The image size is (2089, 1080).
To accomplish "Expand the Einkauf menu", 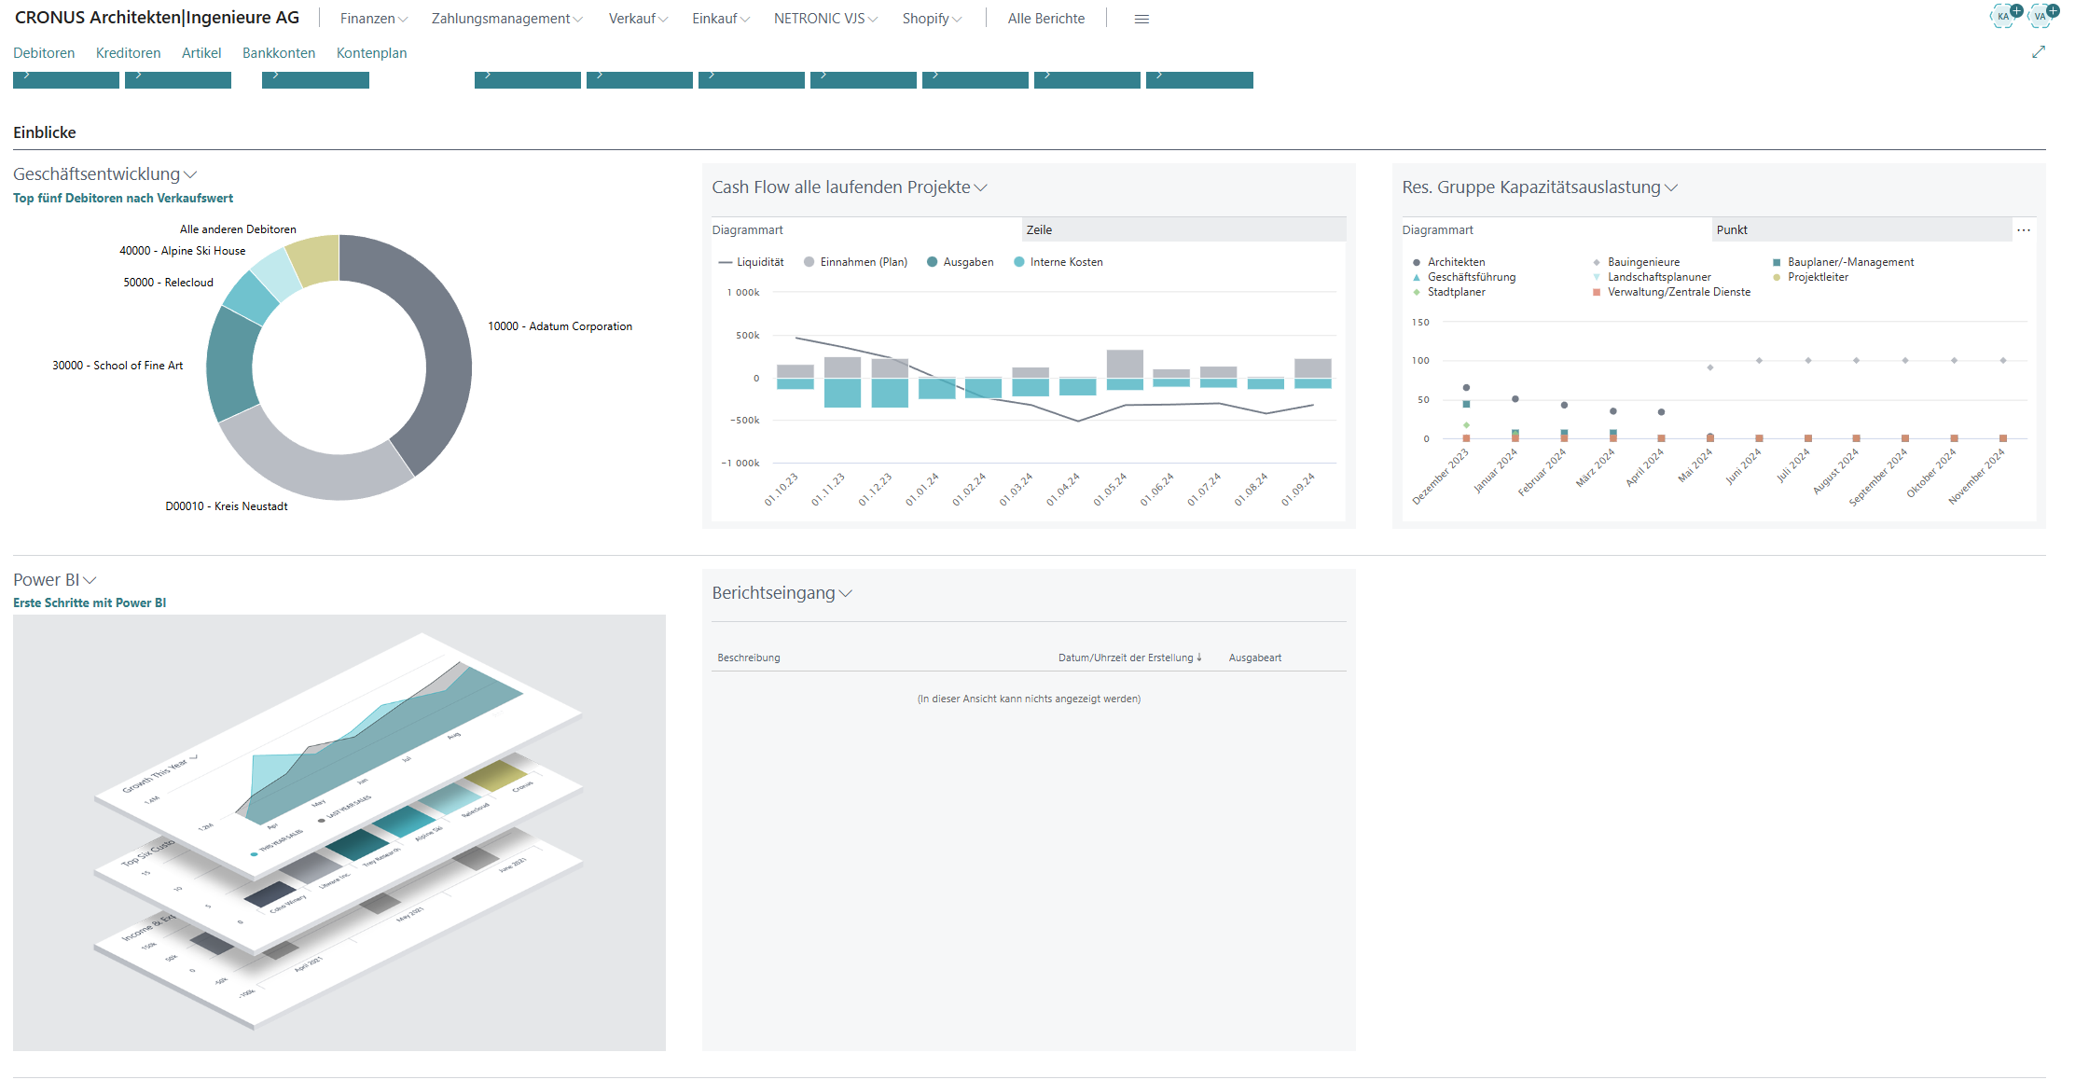I will coord(721,19).
